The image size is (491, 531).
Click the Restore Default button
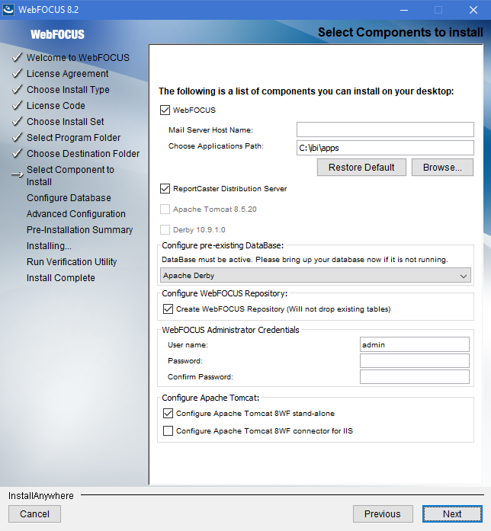coord(361,168)
